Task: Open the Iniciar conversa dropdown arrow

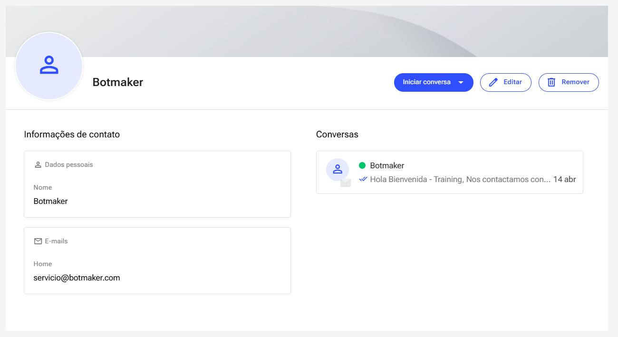Action: [461, 82]
